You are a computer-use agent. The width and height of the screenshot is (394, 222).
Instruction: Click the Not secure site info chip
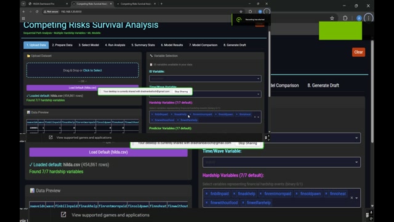tap(51, 12)
